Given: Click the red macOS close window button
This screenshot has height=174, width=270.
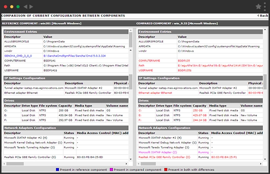Looking at the screenshot, I should [x=5, y=7].
